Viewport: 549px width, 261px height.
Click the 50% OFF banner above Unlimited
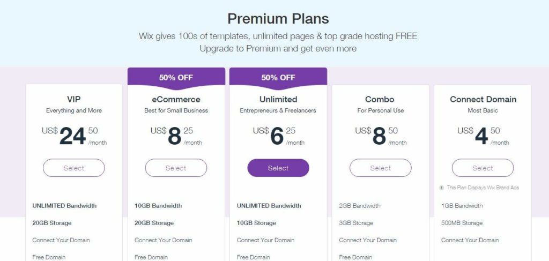(x=278, y=77)
